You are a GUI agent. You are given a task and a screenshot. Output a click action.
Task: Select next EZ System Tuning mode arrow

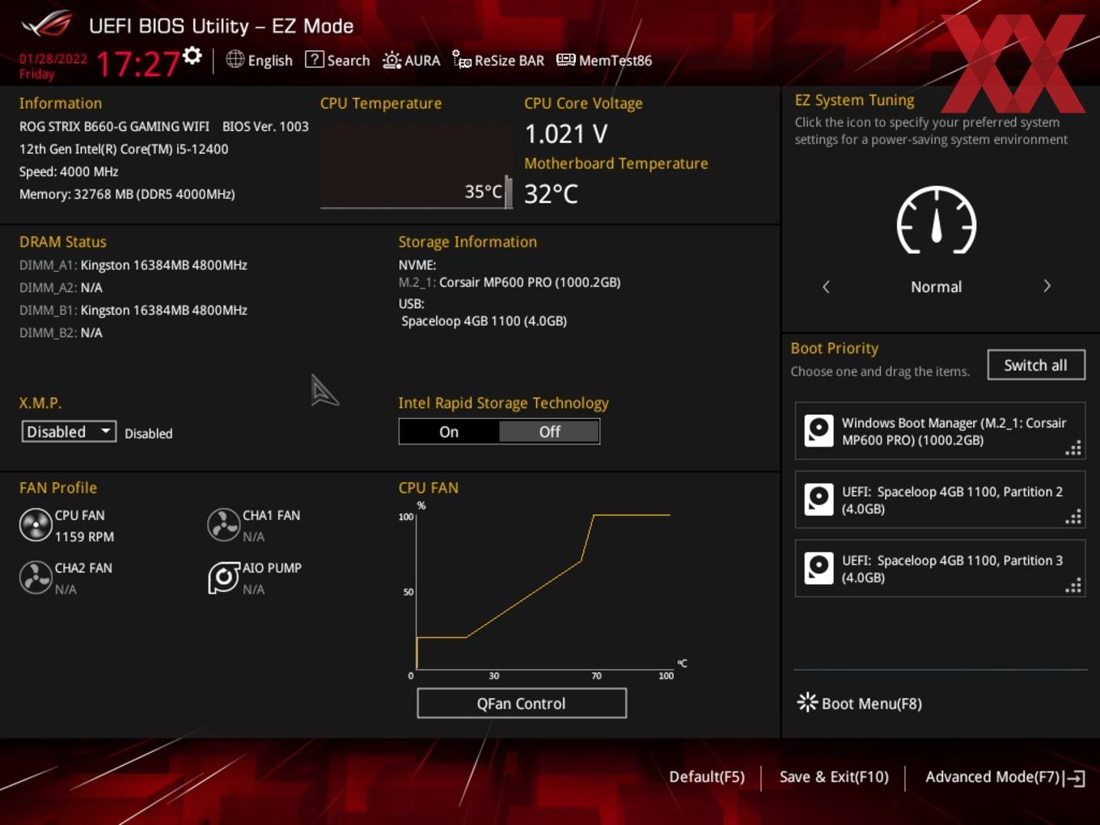[1047, 286]
